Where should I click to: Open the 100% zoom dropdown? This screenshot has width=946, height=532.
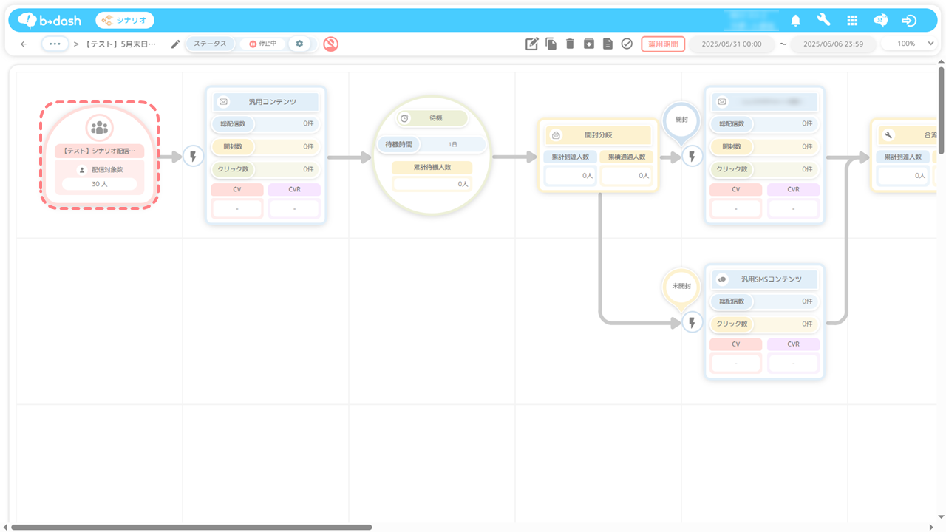[x=911, y=44]
